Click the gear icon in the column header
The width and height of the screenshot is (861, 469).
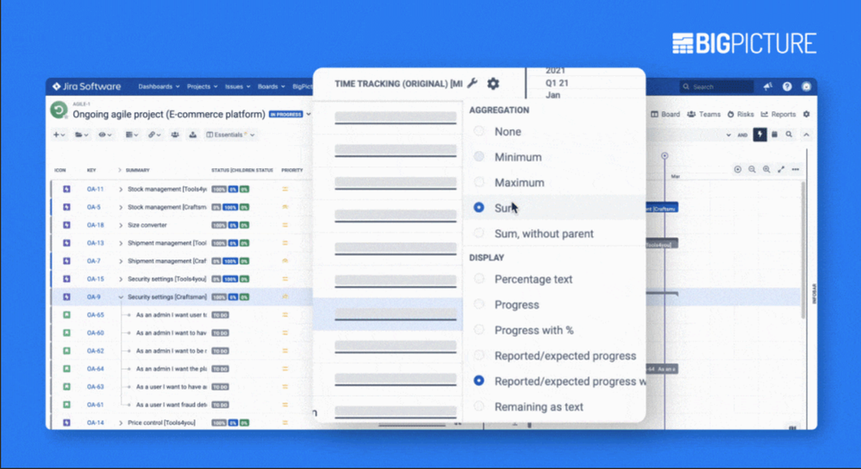[493, 84]
